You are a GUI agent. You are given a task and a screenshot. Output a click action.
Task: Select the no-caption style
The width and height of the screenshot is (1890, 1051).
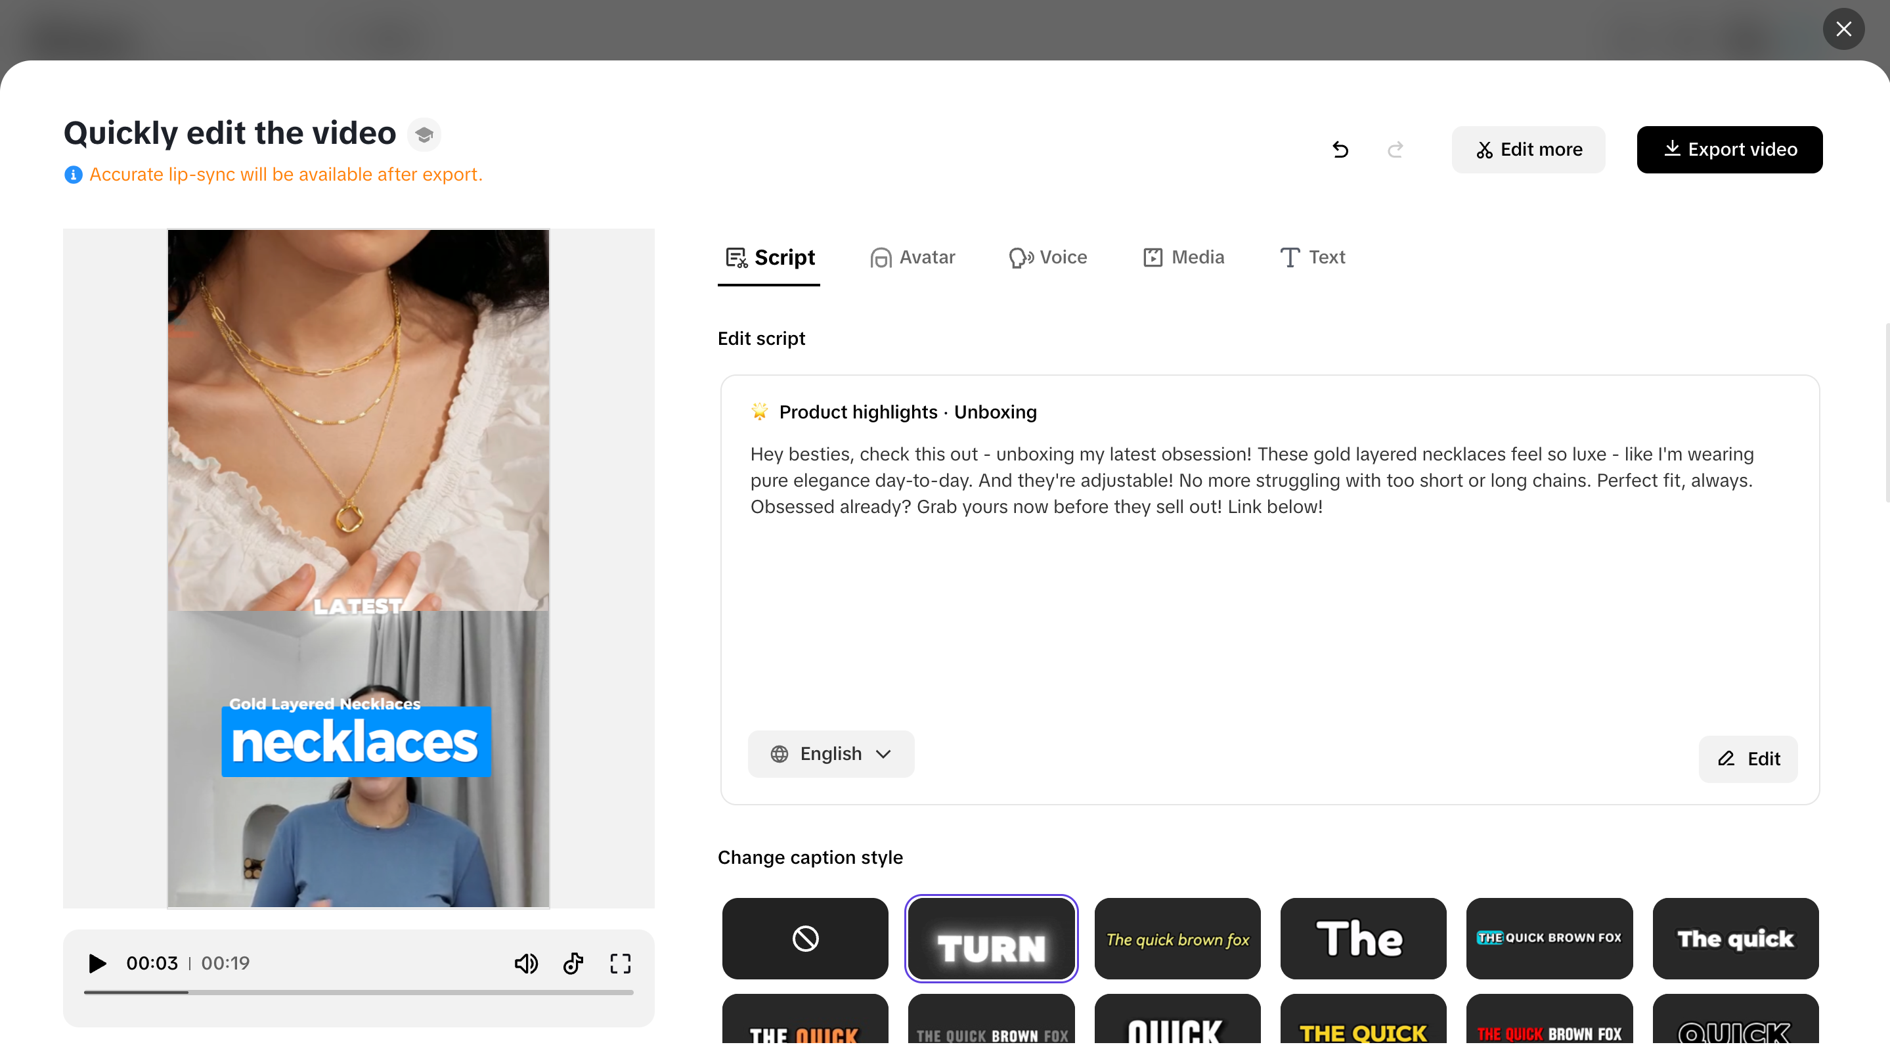coord(805,938)
